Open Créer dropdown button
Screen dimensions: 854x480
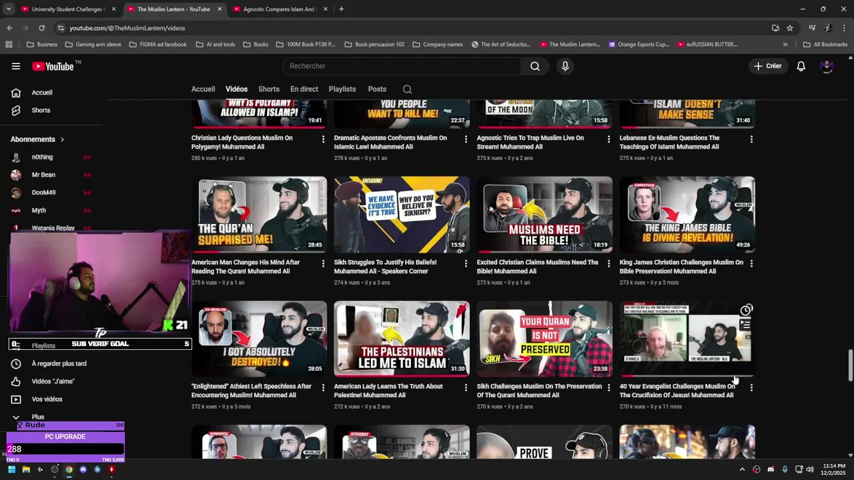pos(768,66)
